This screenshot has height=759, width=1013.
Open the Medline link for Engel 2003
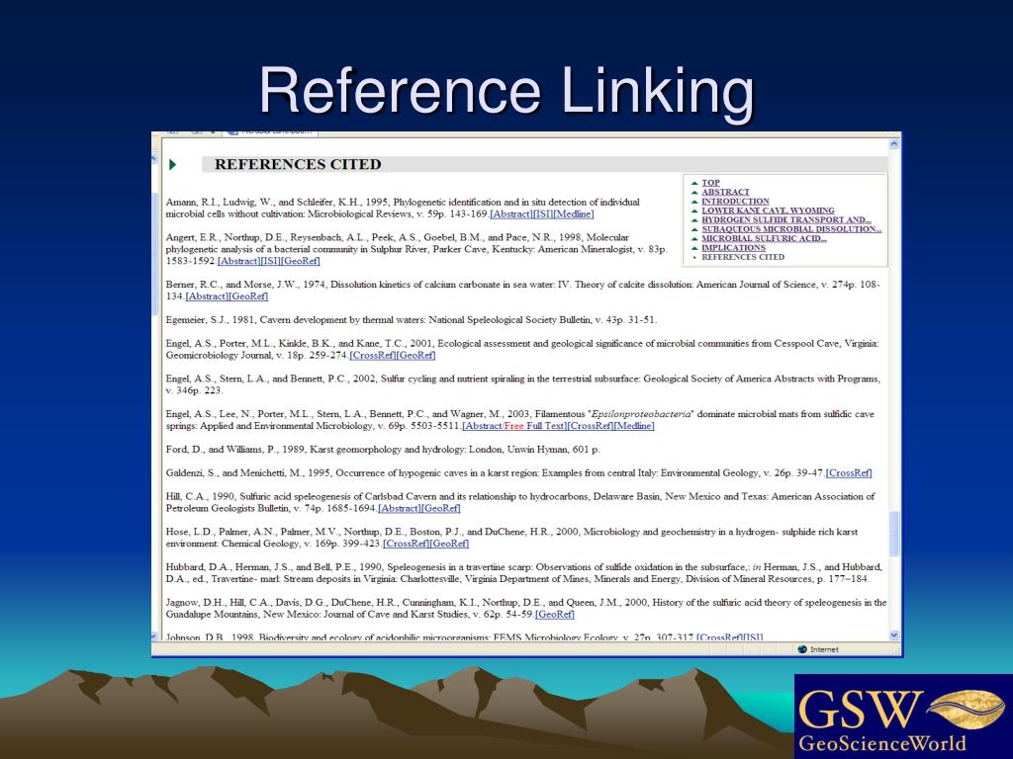point(634,426)
